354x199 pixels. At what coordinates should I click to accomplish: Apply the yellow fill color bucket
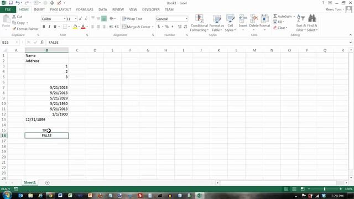click(x=75, y=27)
